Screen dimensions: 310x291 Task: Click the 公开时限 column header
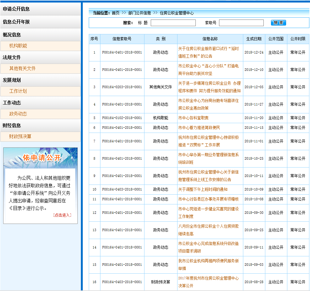click(298, 39)
